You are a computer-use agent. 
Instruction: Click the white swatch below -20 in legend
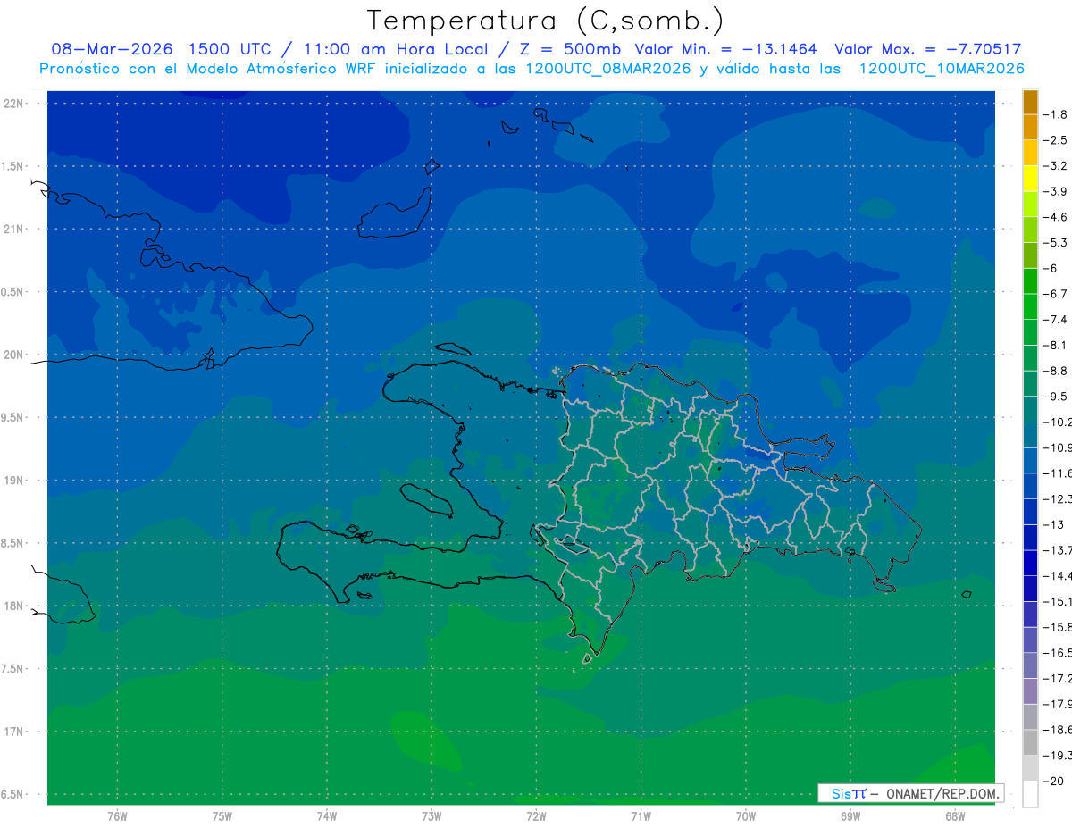(1030, 794)
